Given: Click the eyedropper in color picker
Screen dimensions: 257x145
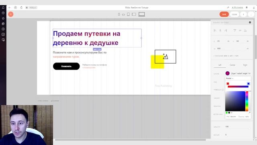Looking at the screenshot, I should 249,113.
